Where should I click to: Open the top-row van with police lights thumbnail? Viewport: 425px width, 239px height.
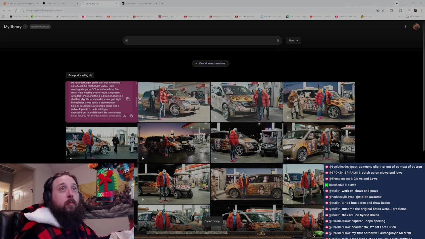point(246,102)
